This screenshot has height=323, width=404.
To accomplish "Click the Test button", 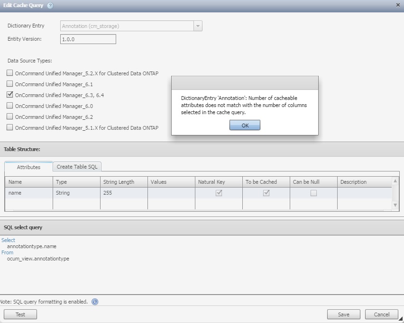I will (20, 314).
